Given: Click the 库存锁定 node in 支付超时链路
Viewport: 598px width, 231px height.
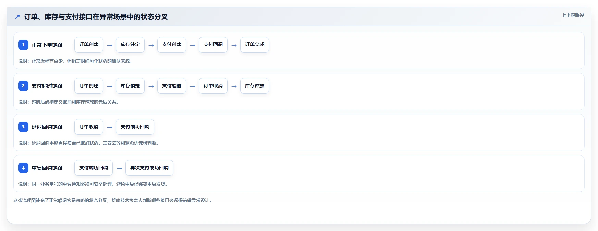Looking at the screenshot, I should tap(130, 86).
